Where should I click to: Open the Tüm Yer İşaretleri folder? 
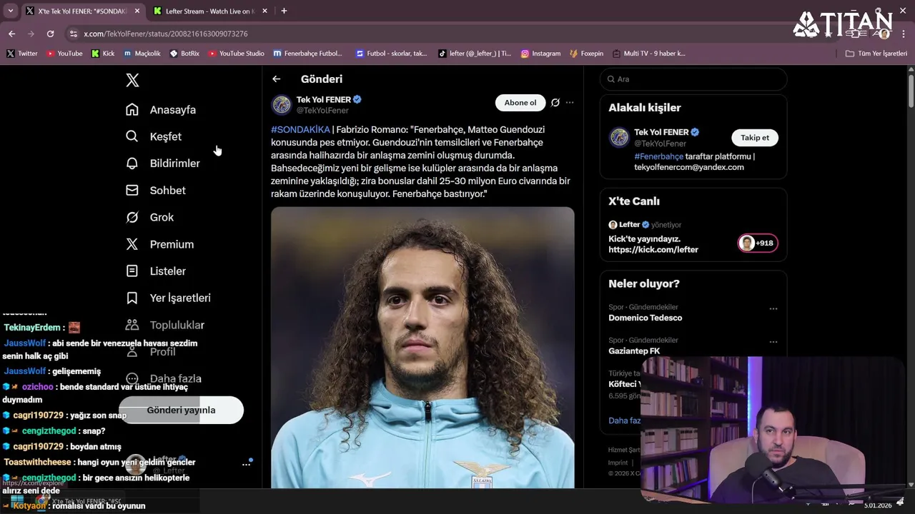(x=876, y=54)
